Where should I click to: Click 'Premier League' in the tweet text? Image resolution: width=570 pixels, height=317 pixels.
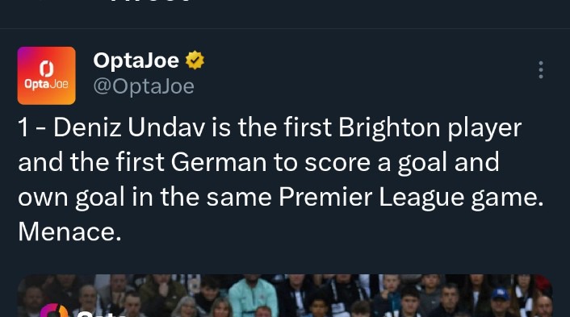371,198
